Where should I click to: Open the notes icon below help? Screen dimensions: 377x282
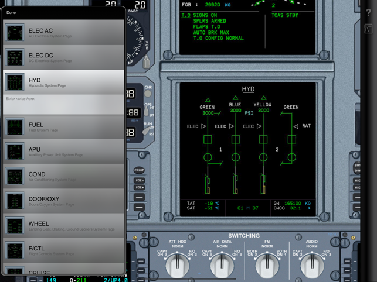(368, 29)
